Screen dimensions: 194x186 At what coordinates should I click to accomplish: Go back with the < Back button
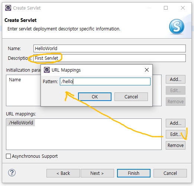pyautogui.click(x=63, y=173)
